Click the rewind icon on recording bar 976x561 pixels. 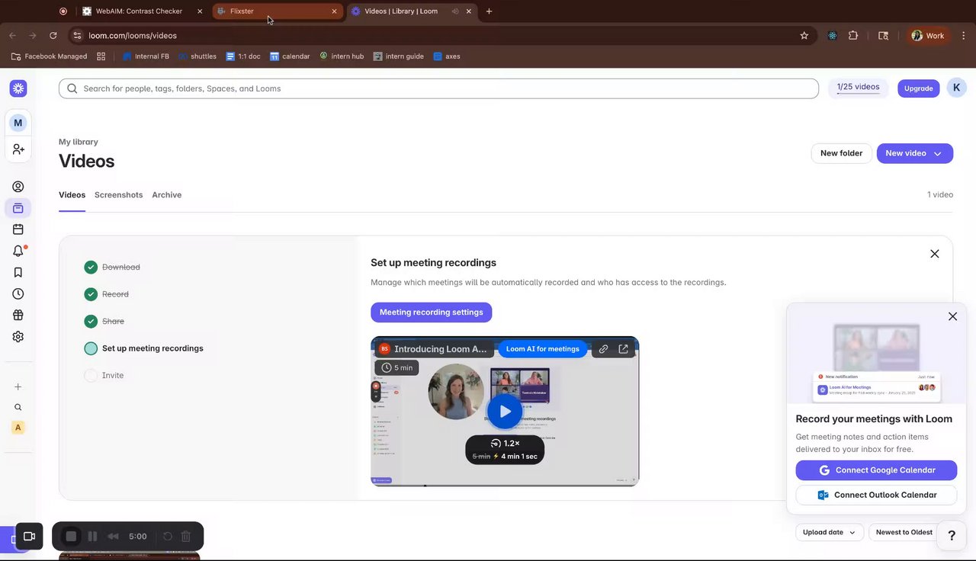(x=113, y=537)
